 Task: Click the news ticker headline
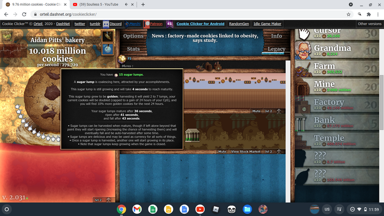(205, 38)
